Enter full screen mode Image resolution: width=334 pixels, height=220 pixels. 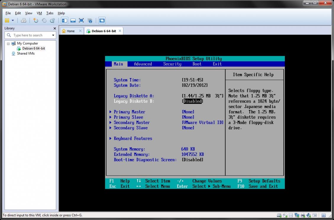click(81, 20)
